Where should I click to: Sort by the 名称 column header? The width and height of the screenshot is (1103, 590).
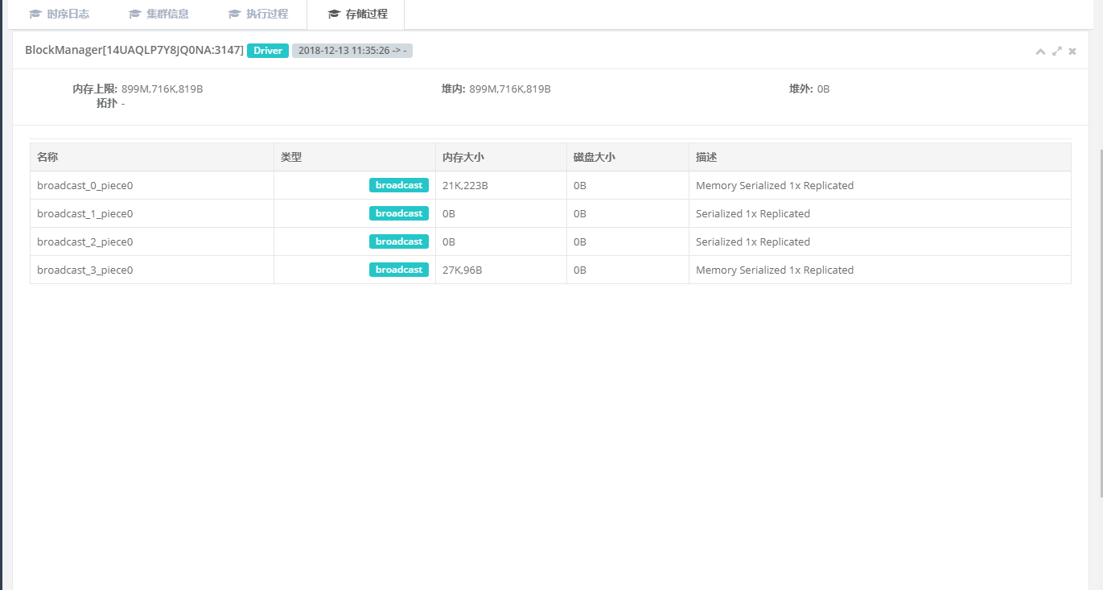pos(47,157)
